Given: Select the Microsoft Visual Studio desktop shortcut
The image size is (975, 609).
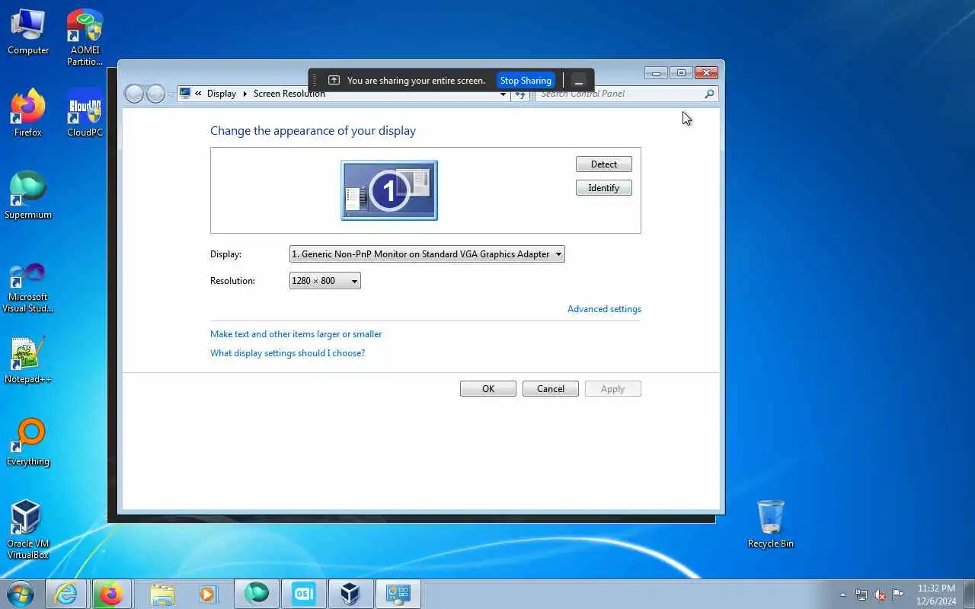Looking at the screenshot, I should pyautogui.click(x=28, y=288).
